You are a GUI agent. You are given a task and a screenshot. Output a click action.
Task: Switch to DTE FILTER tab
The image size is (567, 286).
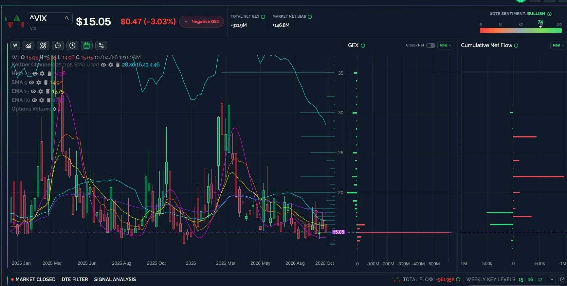[x=75, y=279]
